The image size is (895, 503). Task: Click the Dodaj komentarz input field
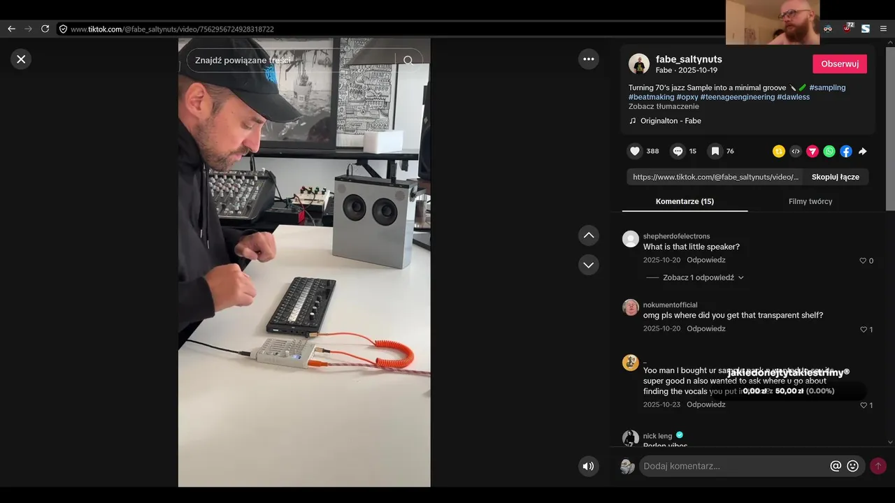click(734, 466)
